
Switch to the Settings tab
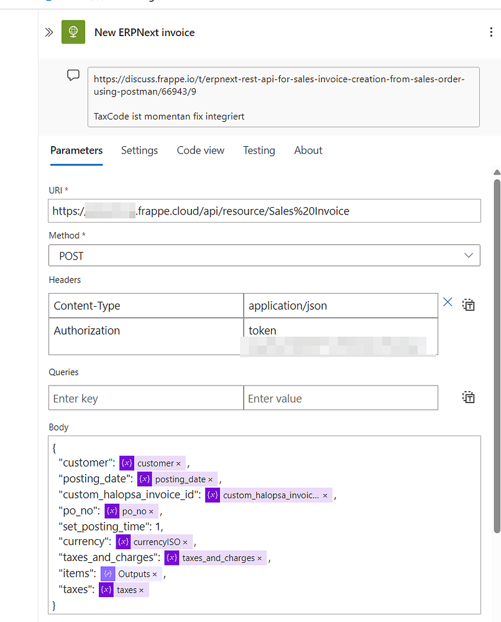(139, 151)
